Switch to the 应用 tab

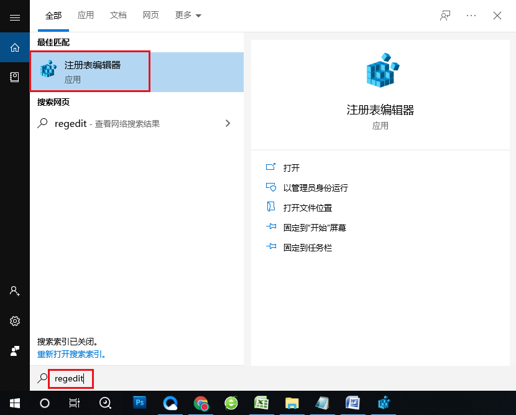(x=86, y=15)
